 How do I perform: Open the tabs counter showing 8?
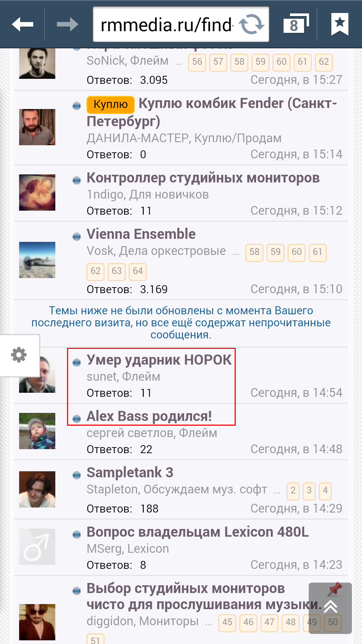pos(296,24)
